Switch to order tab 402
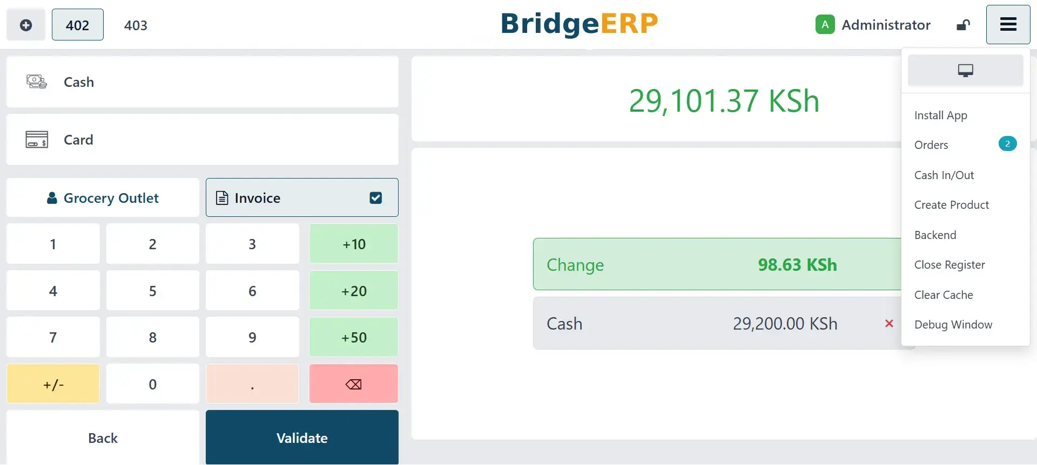 pyautogui.click(x=78, y=25)
